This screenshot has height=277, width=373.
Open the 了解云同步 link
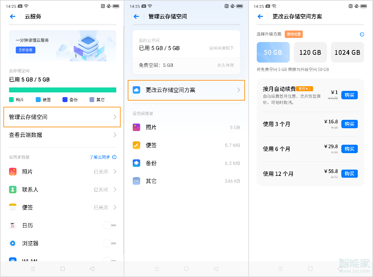[x=100, y=157]
